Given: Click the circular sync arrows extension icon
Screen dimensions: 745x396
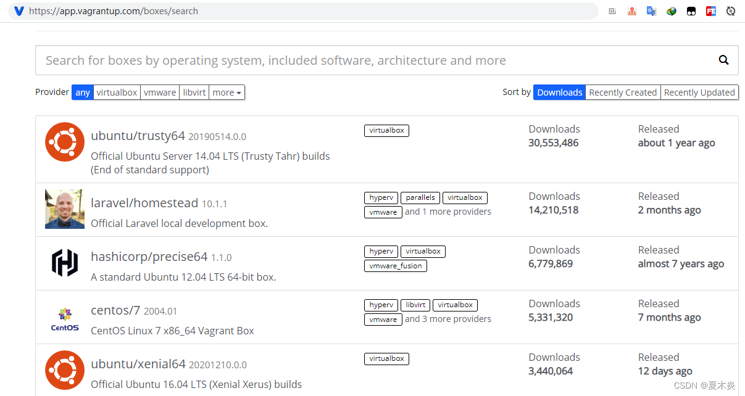Looking at the screenshot, I should click(x=731, y=11).
